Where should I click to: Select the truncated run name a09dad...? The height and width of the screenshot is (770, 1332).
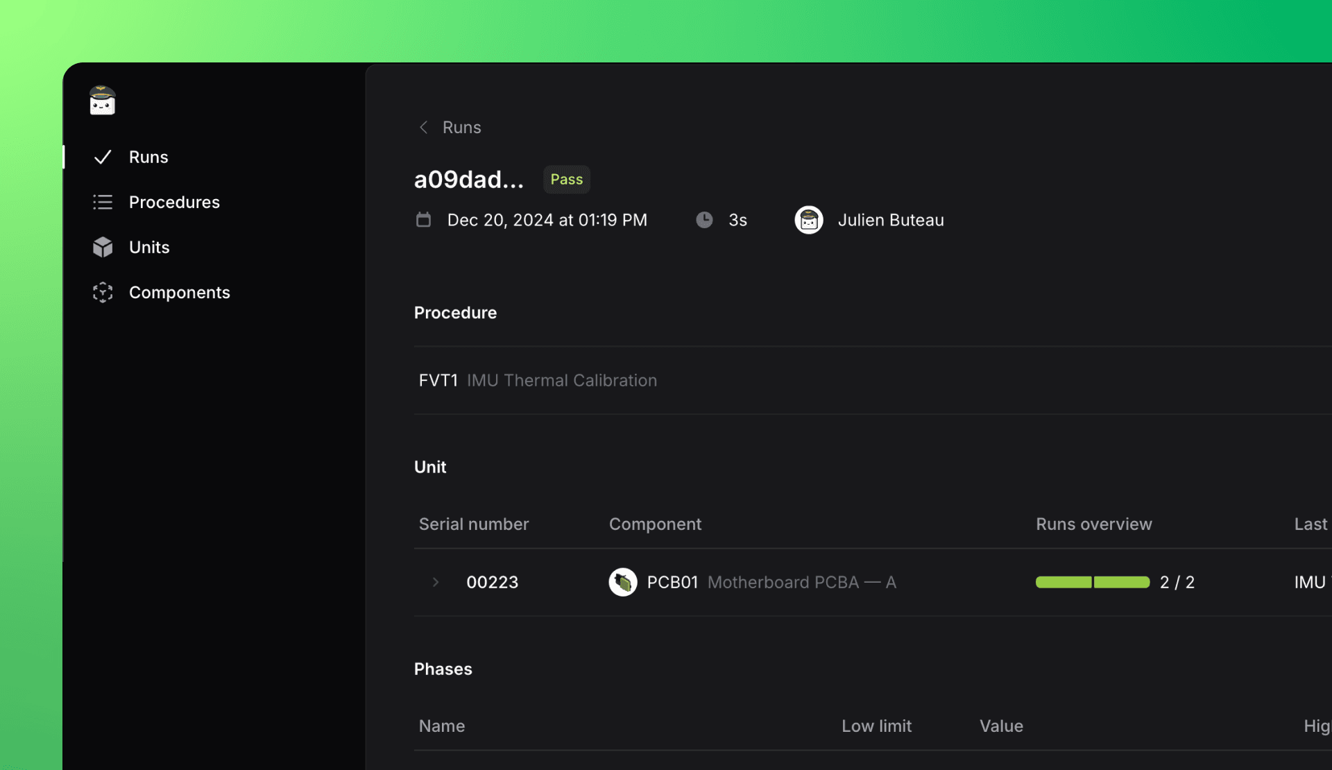pyautogui.click(x=470, y=179)
